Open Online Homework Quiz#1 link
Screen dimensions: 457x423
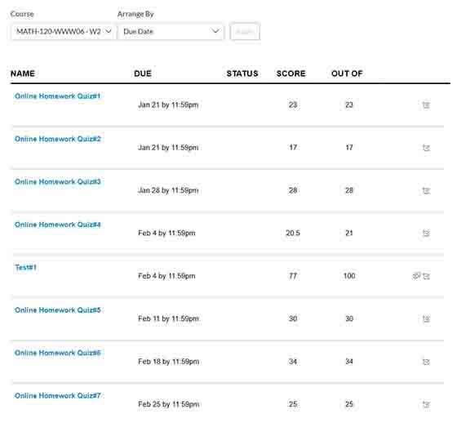tap(58, 96)
